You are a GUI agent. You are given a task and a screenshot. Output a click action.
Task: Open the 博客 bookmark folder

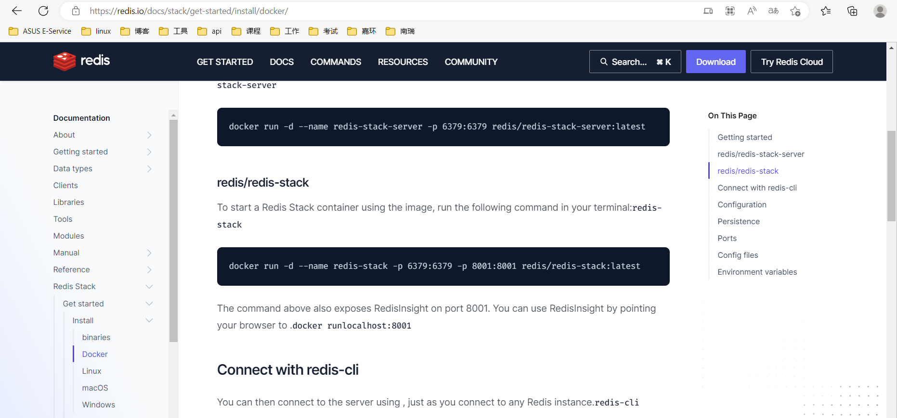tap(135, 31)
